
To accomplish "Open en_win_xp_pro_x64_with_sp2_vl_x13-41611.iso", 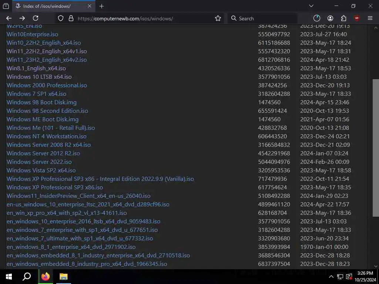I will [x=67, y=213].
